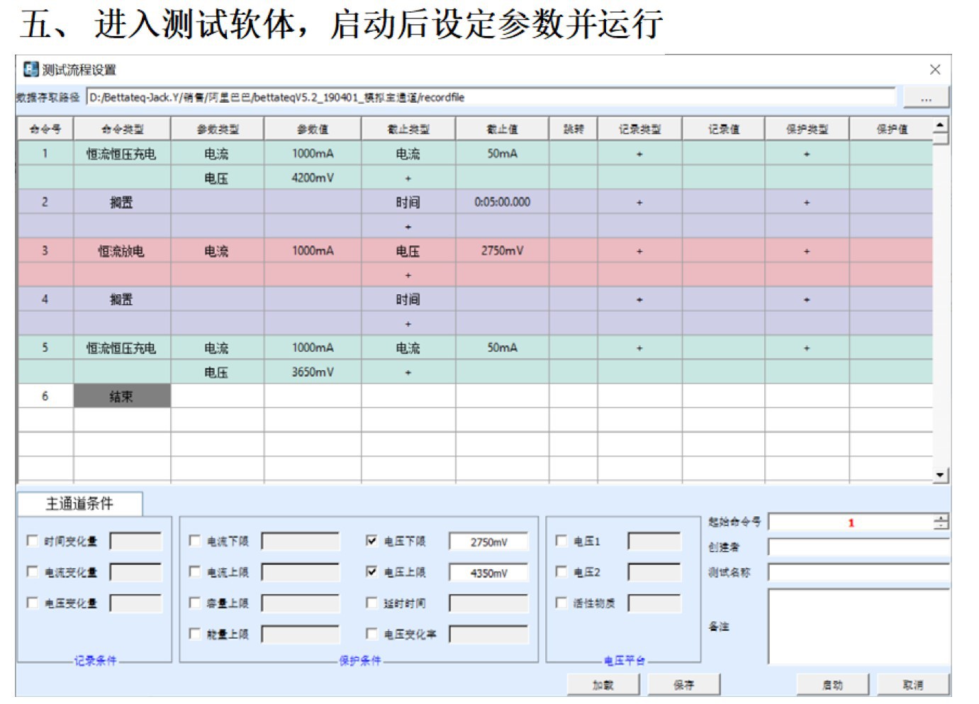Click the scrollbar up arrow on the table
The height and width of the screenshot is (704, 979).
pyautogui.click(x=940, y=125)
